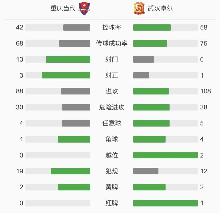Select the 控球率 stat label
Viewport: 220px width, 213px height.
(112, 28)
